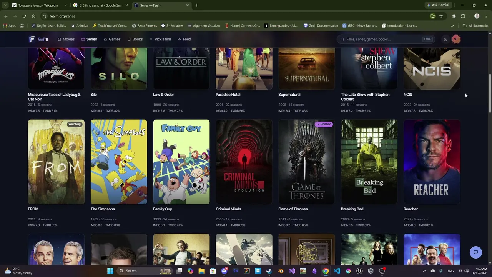
Task: Open the tab search dropdown arrow
Action: [x=5, y=5]
